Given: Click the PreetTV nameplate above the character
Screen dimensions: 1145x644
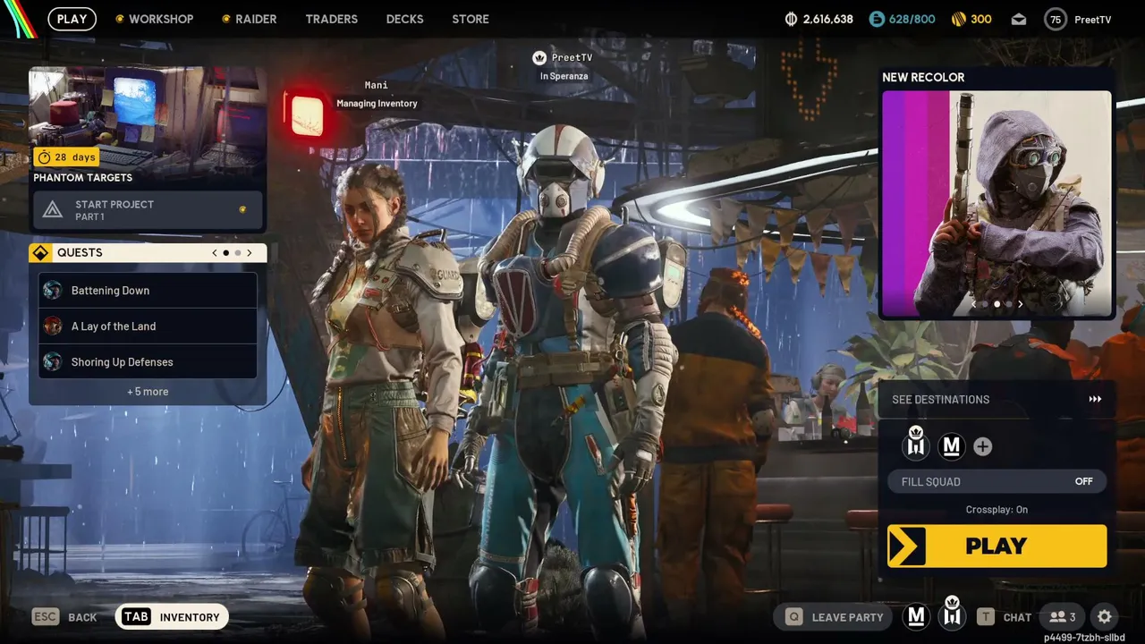Looking at the screenshot, I should pos(572,57).
